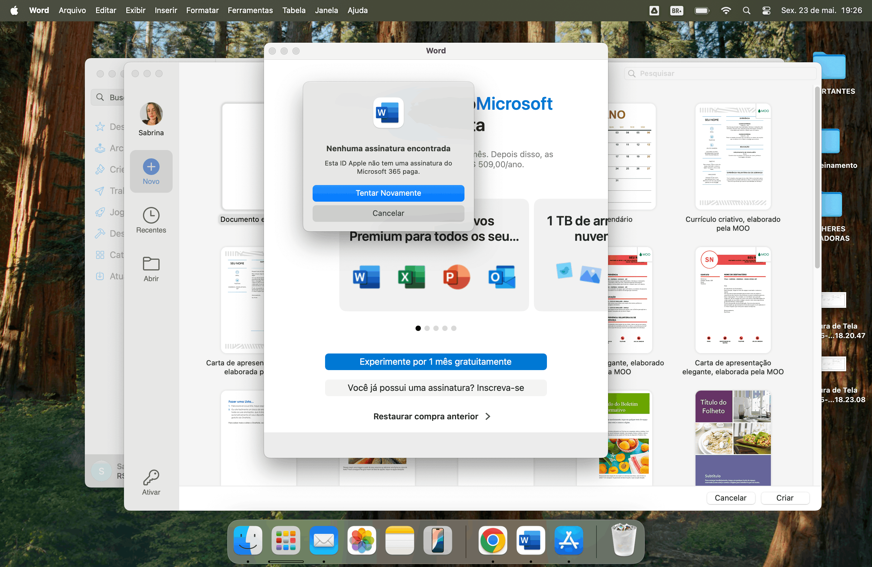Viewport: 872px width, 567px height.
Task: Click the Excel icon in Premium card
Action: click(x=411, y=277)
